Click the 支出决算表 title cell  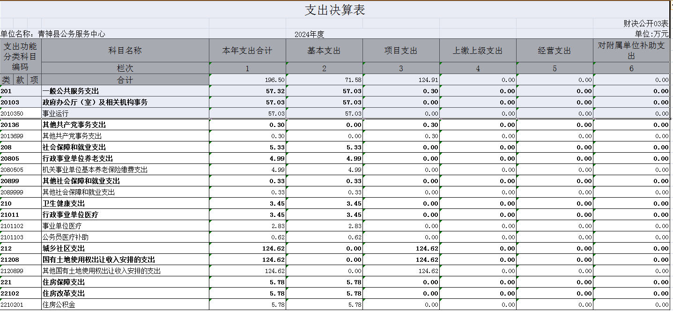click(334, 10)
